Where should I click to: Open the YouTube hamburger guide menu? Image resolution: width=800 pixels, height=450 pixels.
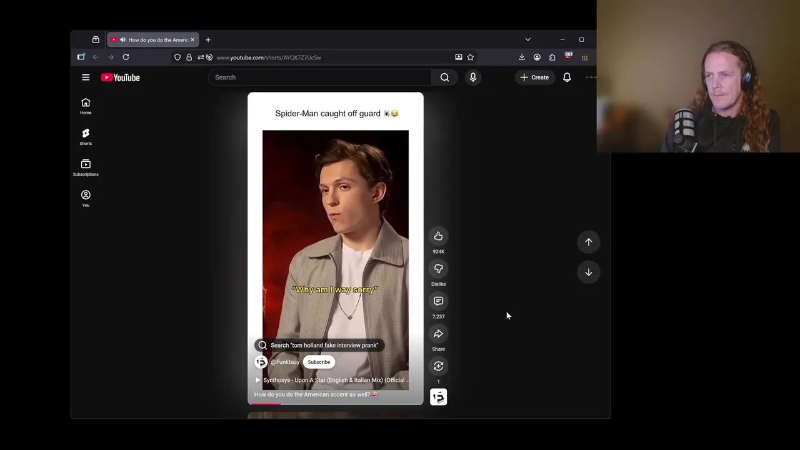86,77
